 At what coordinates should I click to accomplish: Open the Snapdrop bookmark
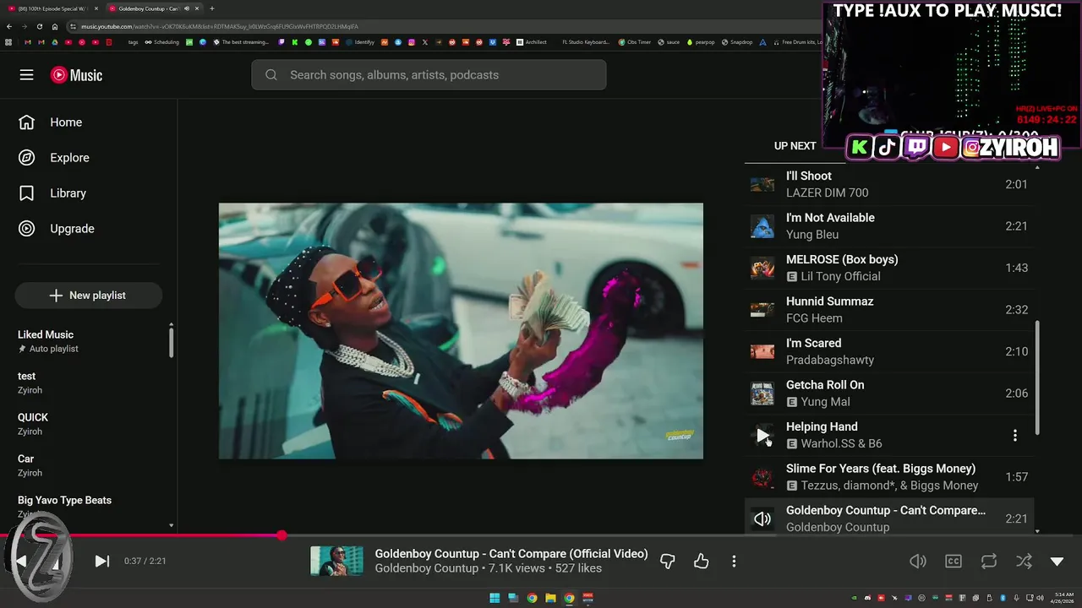[737, 42]
